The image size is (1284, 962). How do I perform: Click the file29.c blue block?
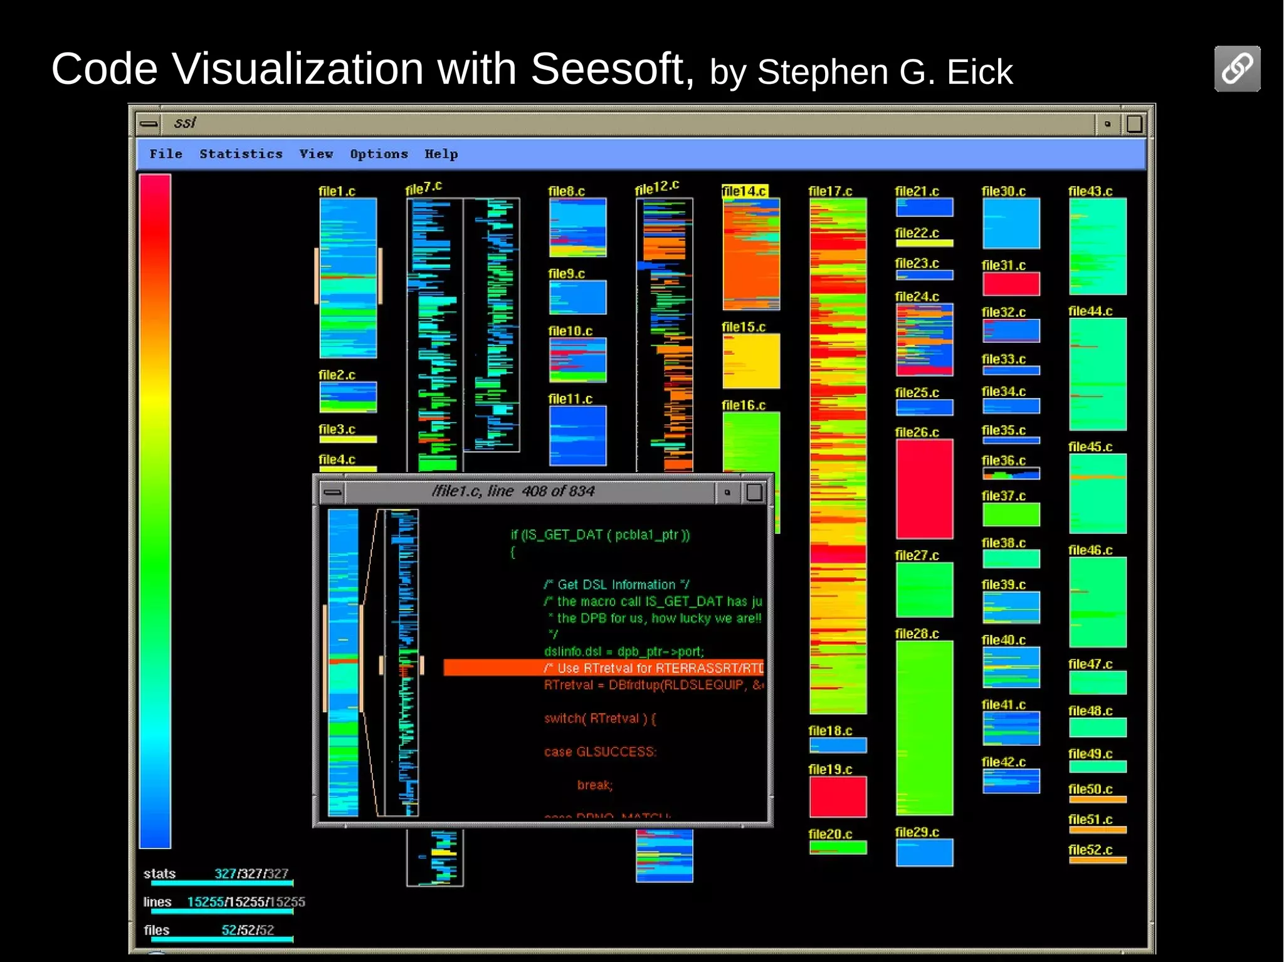924,852
